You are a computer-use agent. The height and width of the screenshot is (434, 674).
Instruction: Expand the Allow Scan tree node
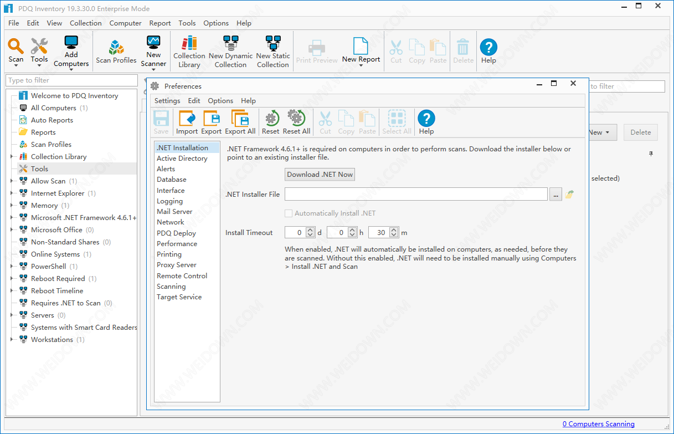[12, 181]
